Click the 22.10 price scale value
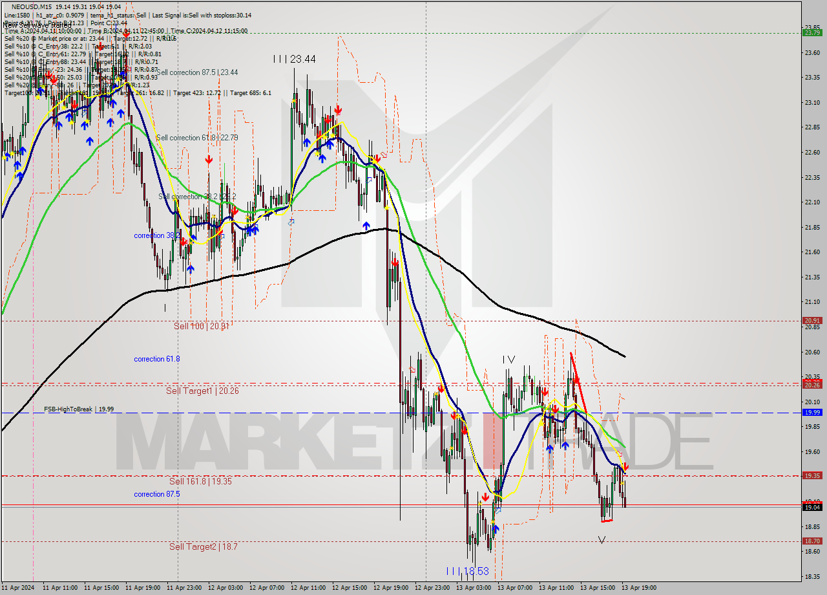 (x=811, y=202)
